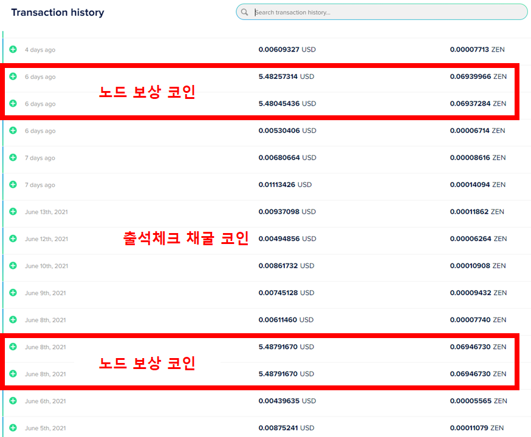Image resolution: width=531 pixels, height=437 pixels.
Task: Select the '4 days ago' date
Action: 40,50
